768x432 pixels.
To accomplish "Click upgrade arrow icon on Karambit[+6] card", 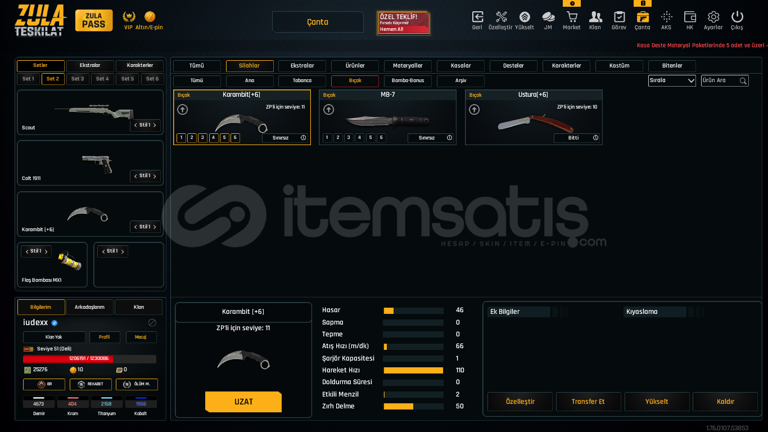I will point(183,110).
